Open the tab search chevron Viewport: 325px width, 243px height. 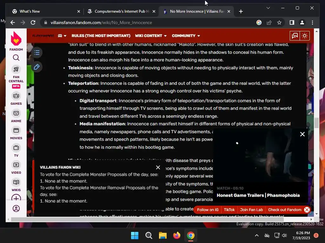(268, 8)
